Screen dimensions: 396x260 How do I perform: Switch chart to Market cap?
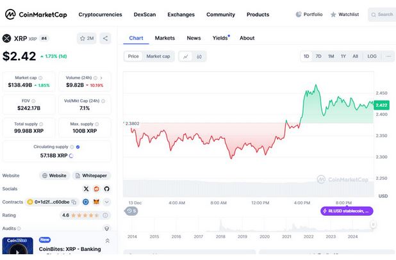click(x=158, y=56)
